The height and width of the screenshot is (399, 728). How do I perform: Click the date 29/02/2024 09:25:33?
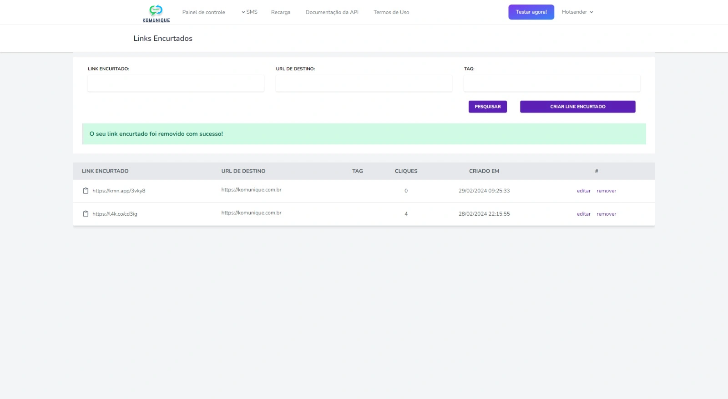pos(484,191)
